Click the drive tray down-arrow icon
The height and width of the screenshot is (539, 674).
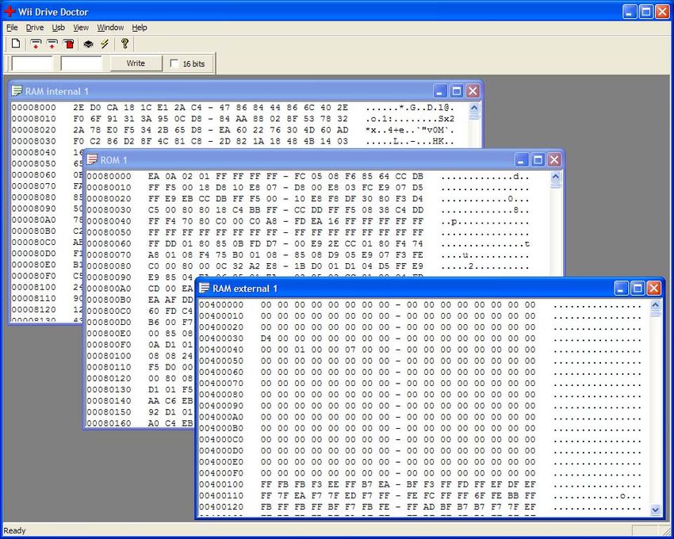(36, 44)
